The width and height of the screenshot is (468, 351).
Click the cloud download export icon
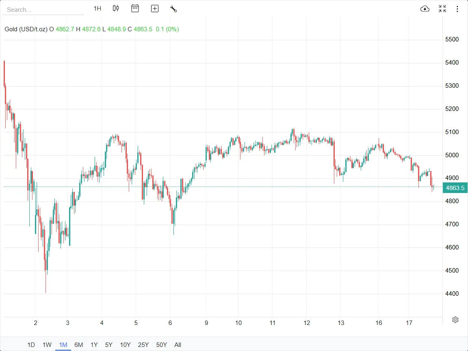pos(425,9)
